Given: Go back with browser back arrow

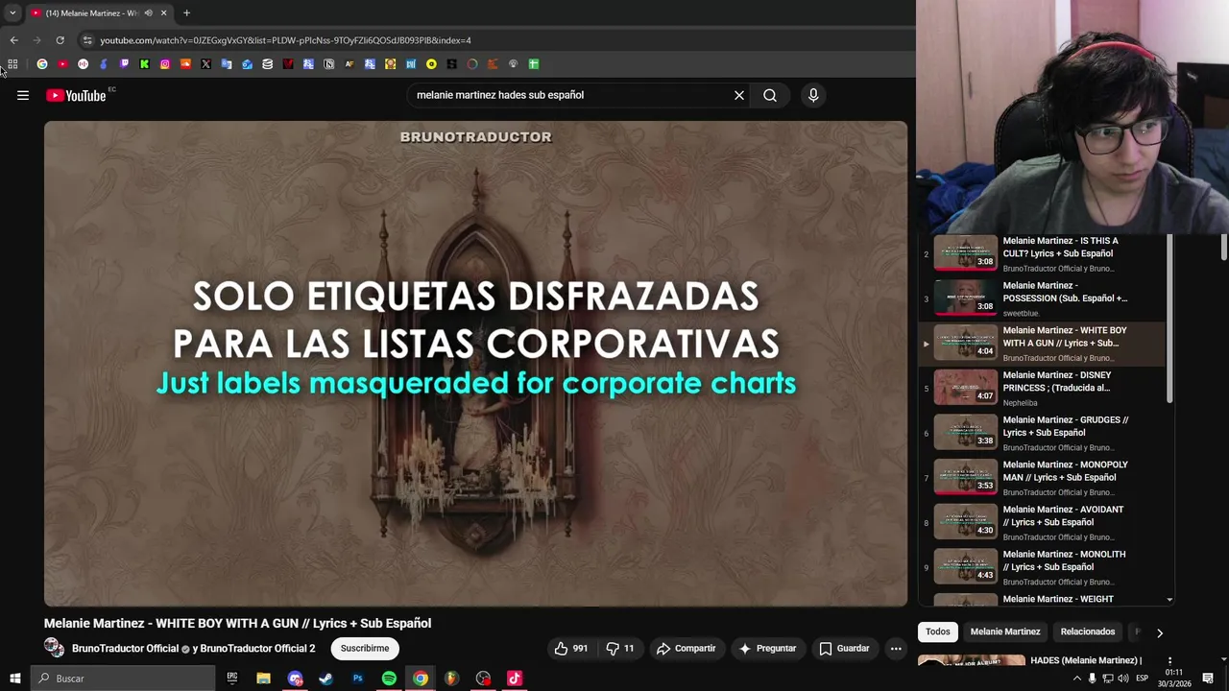Looking at the screenshot, I should (13, 40).
